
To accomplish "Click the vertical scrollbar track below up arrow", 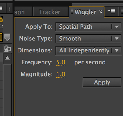I will (x=7, y=90).
